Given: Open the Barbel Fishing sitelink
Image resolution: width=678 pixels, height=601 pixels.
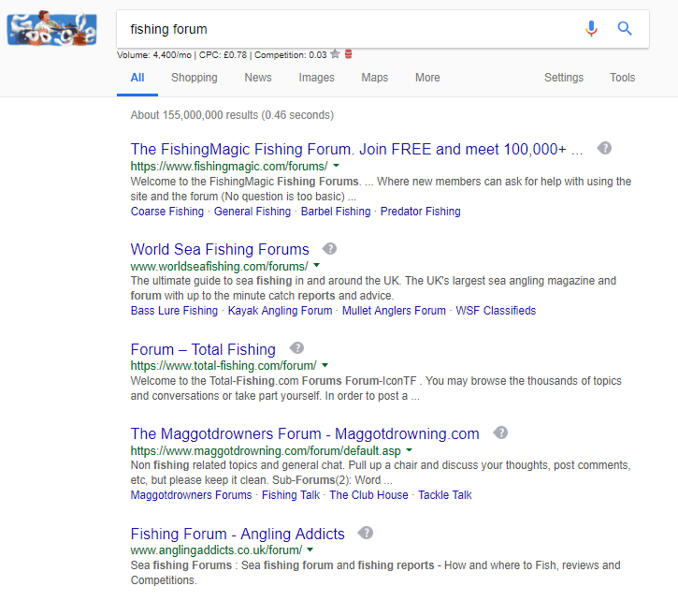Looking at the screenshot, I should point(336,212).
